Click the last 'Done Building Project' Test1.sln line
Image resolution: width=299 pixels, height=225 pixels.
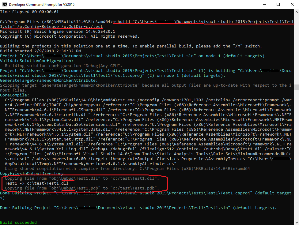coord(138,208)
